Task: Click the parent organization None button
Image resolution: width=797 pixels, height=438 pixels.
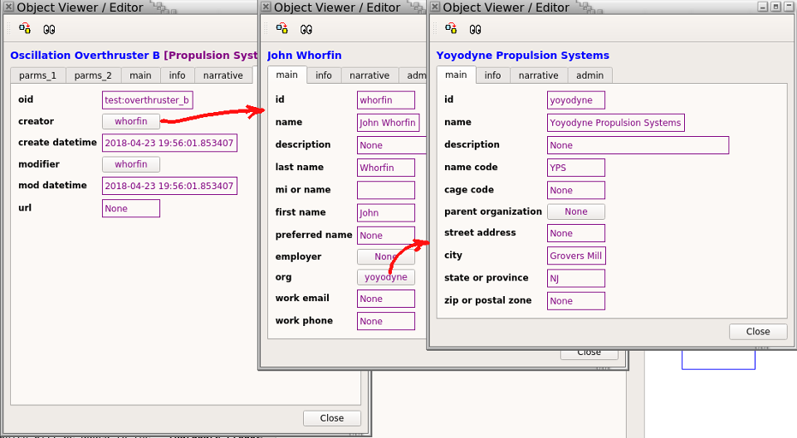Action: [576, 212]
